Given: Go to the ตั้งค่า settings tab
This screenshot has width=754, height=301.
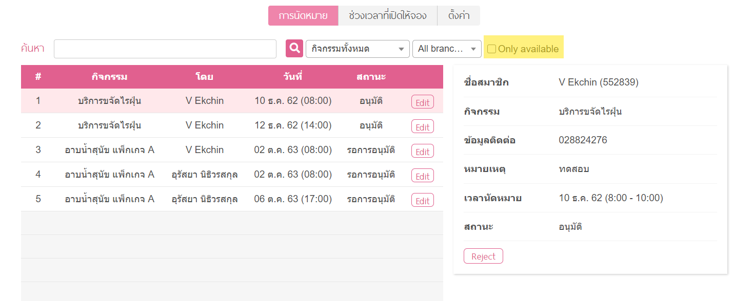Looking at the screenshot, I should coord(459,15).
